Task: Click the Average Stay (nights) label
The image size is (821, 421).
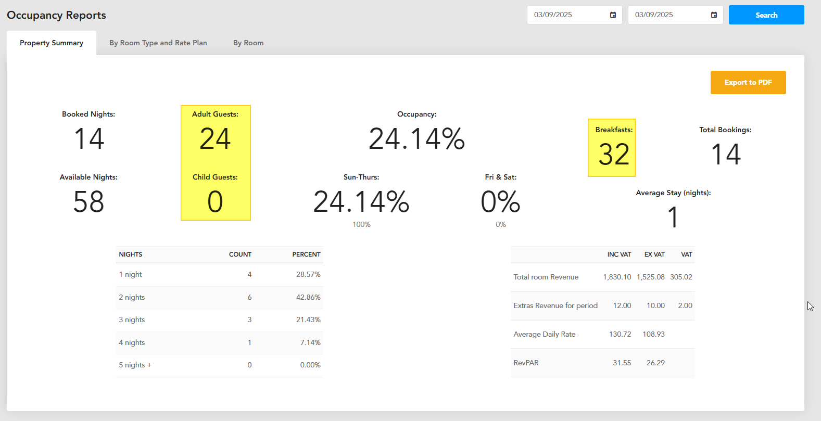Action: tap(673, 193)
